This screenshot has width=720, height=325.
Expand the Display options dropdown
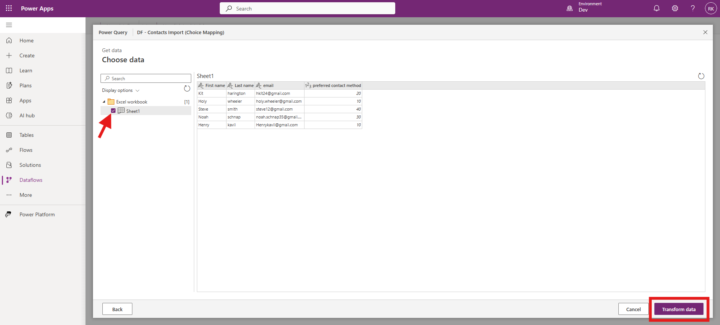tap(120, 90)
